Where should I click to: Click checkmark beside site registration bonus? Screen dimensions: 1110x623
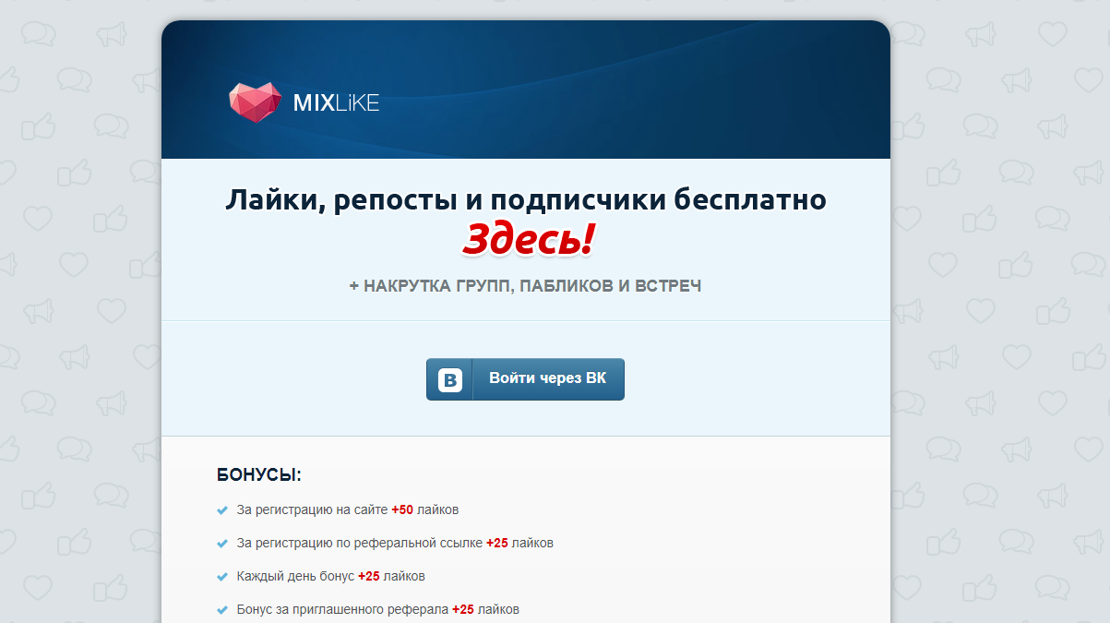pos(221,510)
